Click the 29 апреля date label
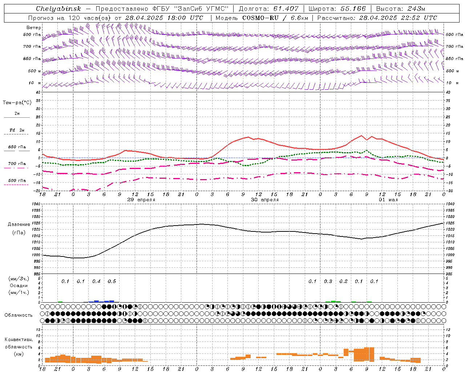This screenshot has height=372, width=465. click(x=141, y=200)
